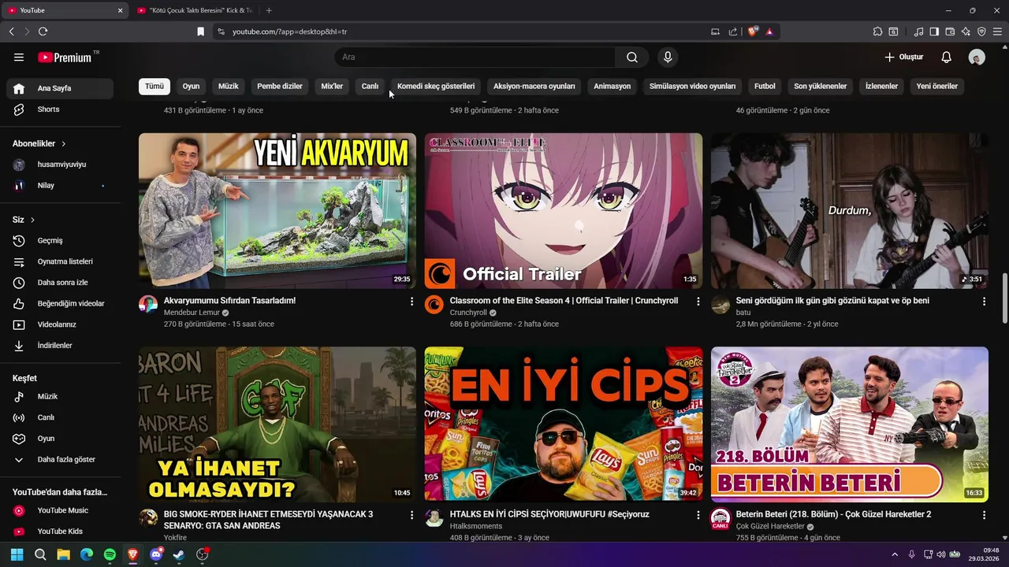This screenshot has height=567, width=1009.
Task: Open options for Akvaryumumu Sıfırdan Tasarladım video
Action: (411, 302)
